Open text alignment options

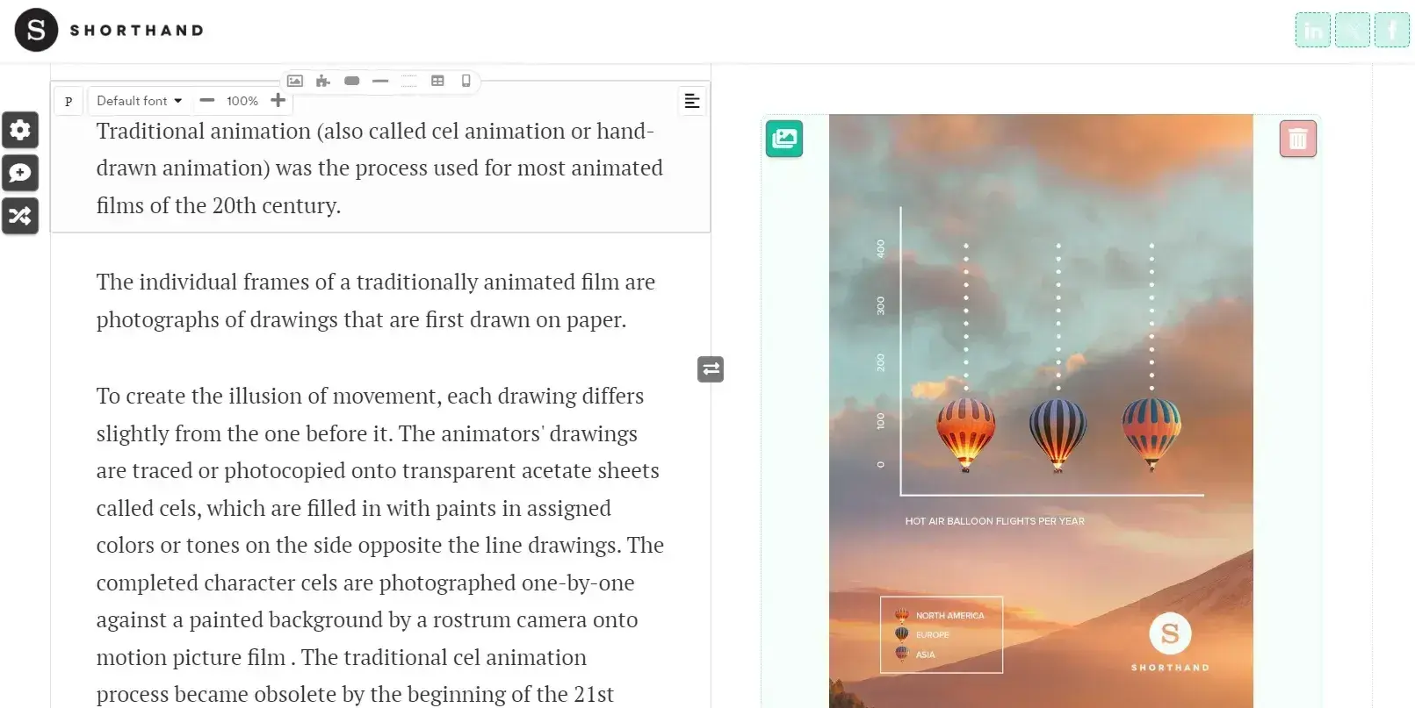coord(692,101)
